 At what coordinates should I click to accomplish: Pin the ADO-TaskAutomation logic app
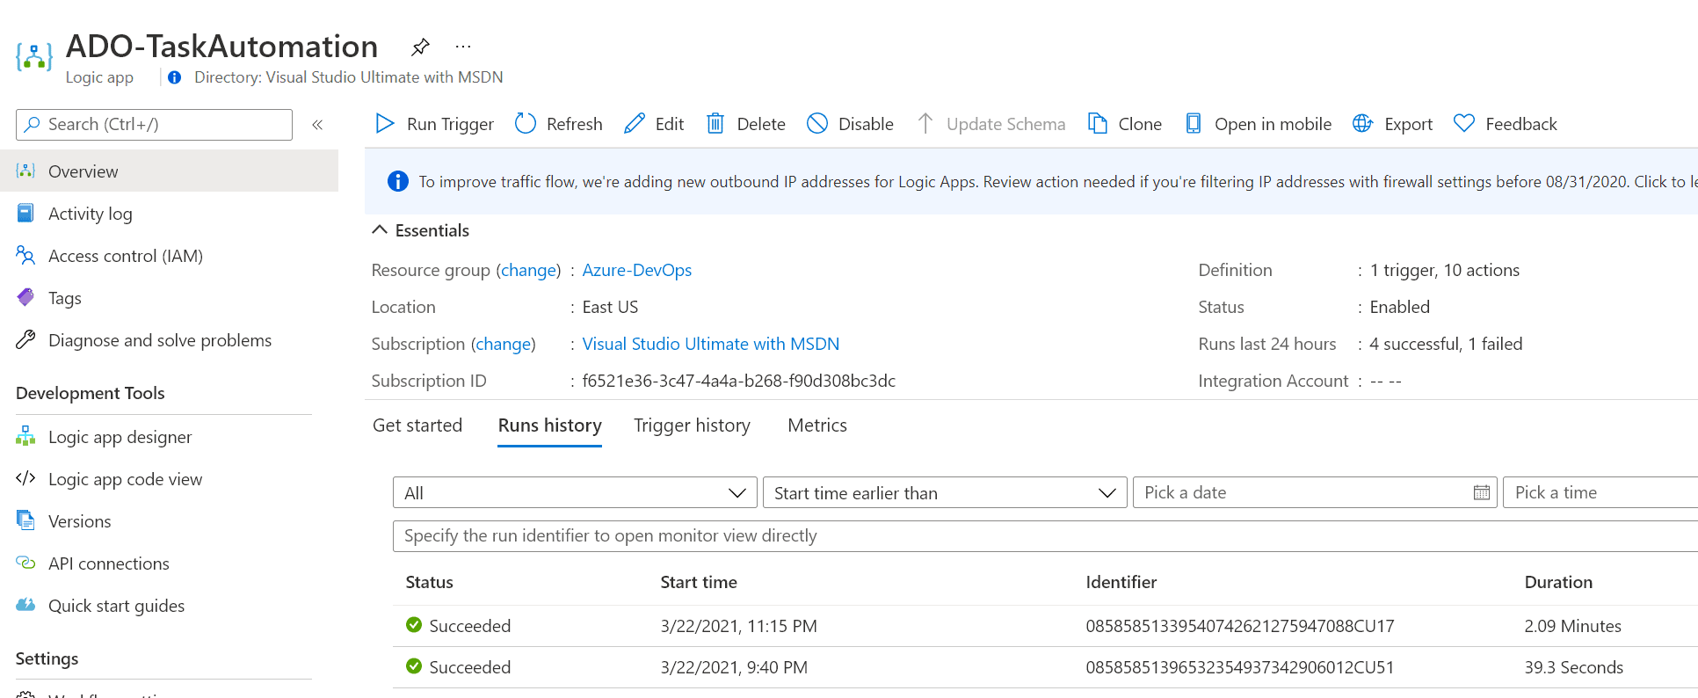pos(420,47)
